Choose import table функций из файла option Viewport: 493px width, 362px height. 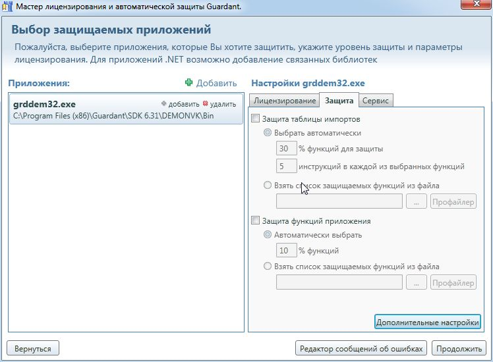pos(268,186)
